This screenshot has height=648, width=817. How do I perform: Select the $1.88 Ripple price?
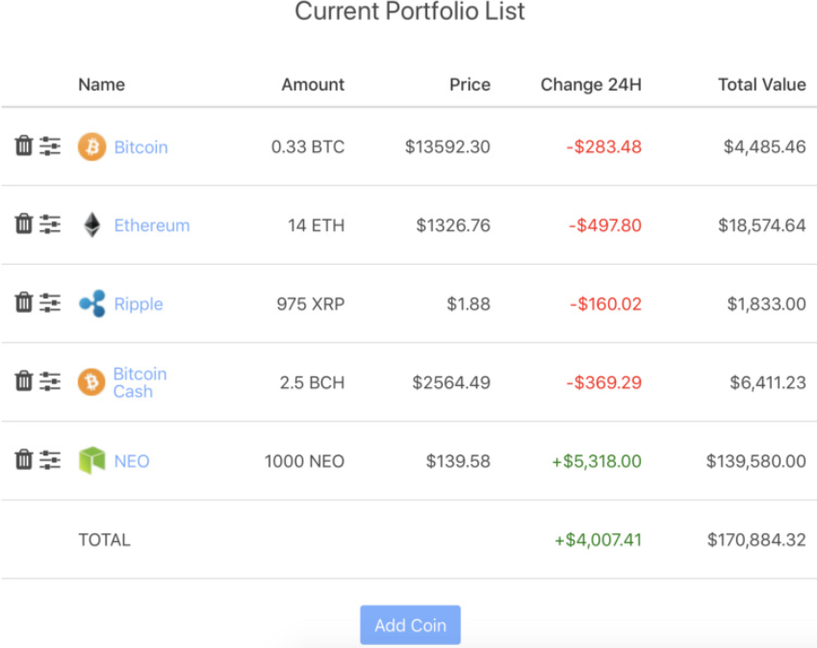(469, 304)
